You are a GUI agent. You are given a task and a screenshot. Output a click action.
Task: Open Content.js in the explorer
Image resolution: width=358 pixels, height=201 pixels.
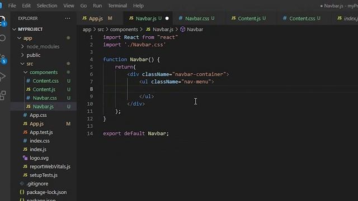point(44,89)
